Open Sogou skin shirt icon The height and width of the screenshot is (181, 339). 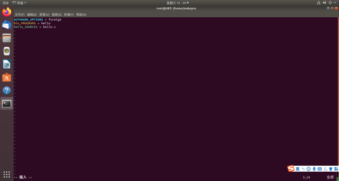click(331, 169)
